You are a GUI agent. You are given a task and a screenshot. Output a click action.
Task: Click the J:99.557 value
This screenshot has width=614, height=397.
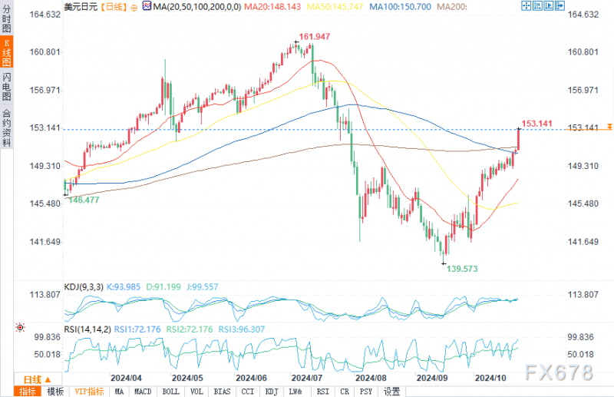coord(202,287)
